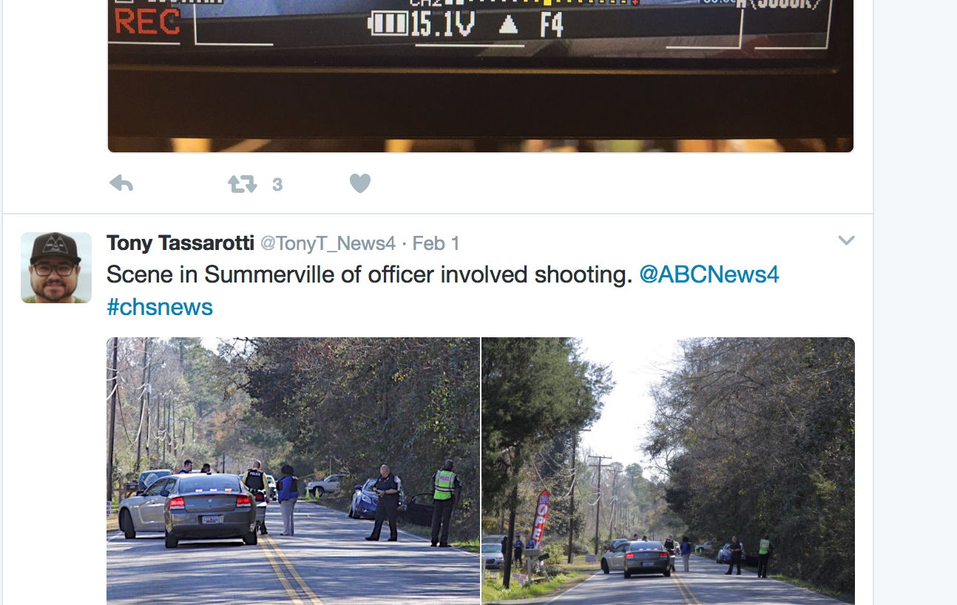Click the Summerville shooting tweet text
The image size is (957, 605).
coord(369,274)
